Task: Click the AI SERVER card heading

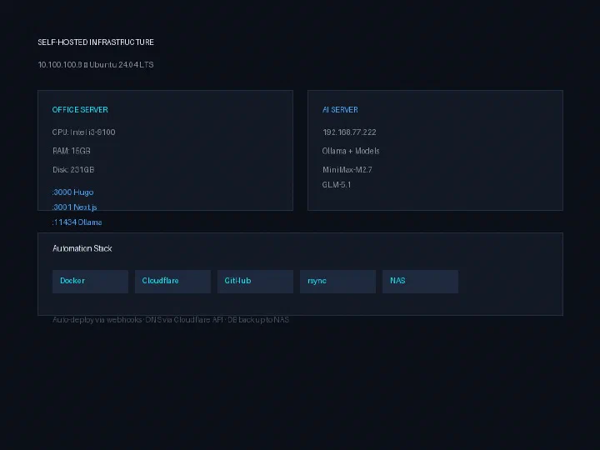Action: [x=340, y=110]
